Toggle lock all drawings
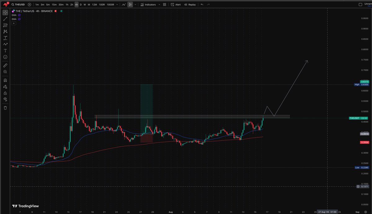This screenshot has width=372, height=214. pos(5,93)
